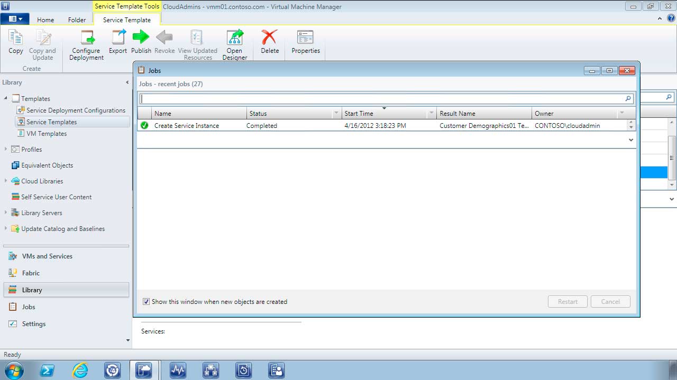Click the search magnifier behind Jobs window

(669, 97)
